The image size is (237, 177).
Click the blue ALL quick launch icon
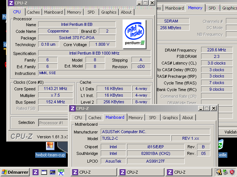[x=52, y=172]
